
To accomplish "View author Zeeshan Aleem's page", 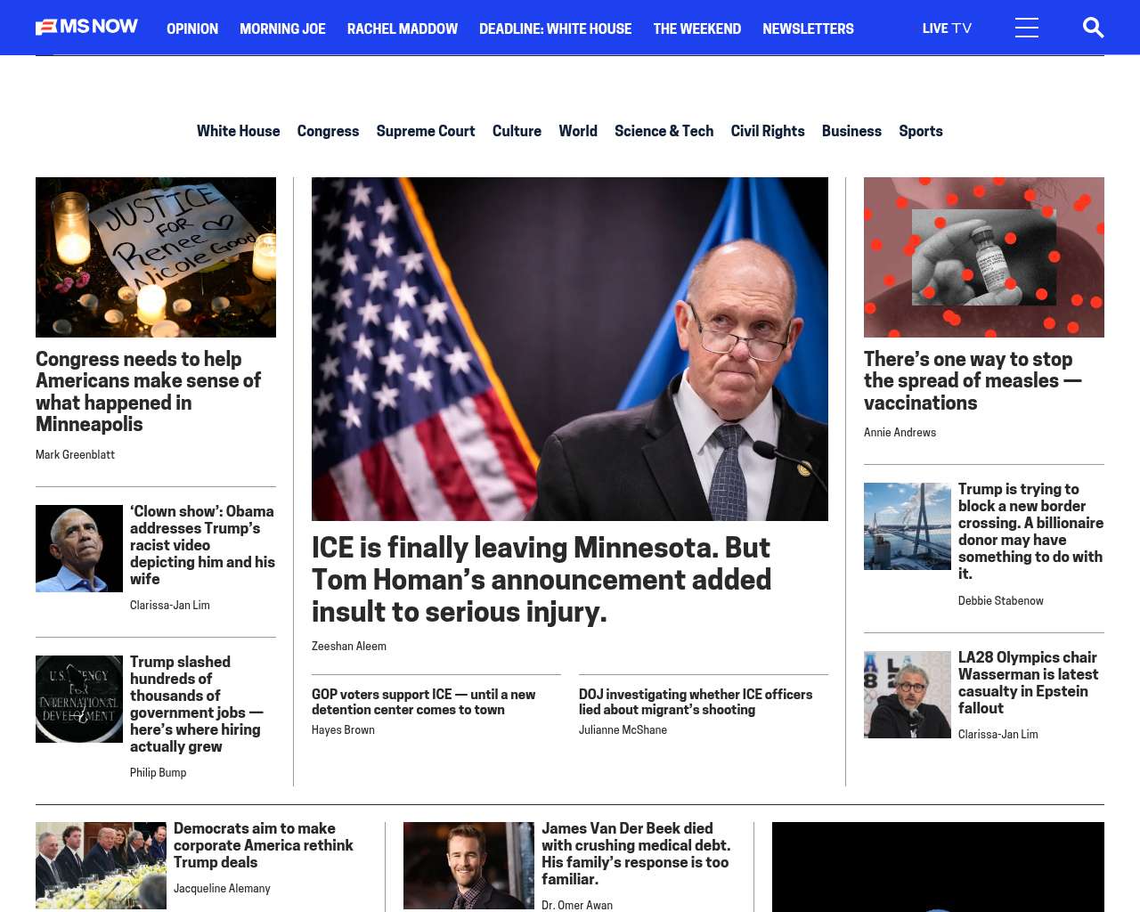I will (349, 647).
